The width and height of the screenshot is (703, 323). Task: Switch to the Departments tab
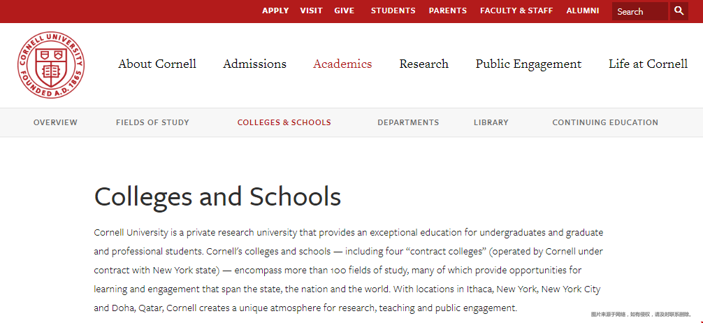click(x=408, y=122)
